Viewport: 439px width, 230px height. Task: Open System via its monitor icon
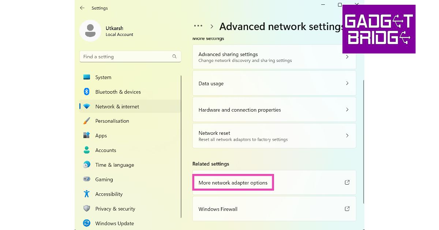click(87, 77)
